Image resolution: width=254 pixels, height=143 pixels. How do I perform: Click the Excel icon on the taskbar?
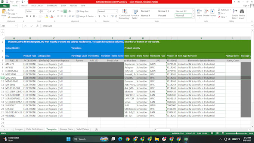click(x=186, y=139)
